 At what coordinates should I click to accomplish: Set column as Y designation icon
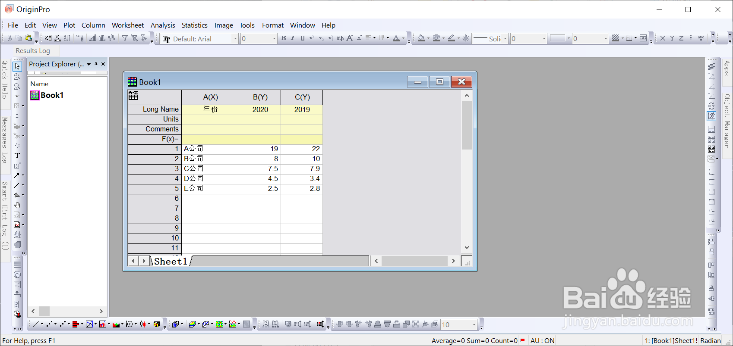(672, 38)
